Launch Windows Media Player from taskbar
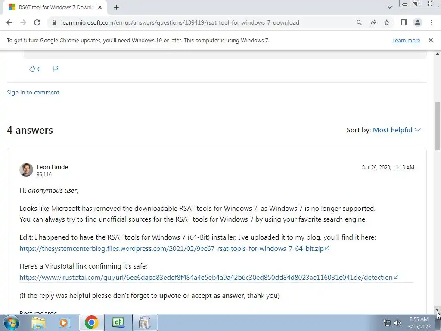 (64, 322)
